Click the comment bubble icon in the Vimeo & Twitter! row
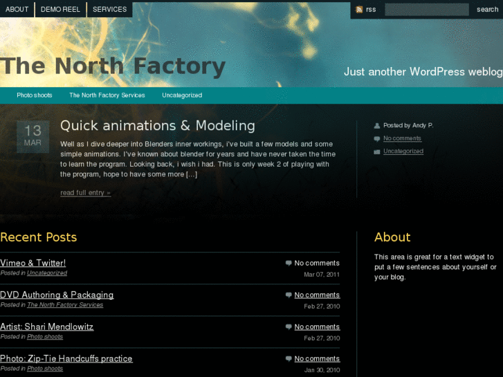This screenshot has width=503, height=377. (x=289, y=263)
